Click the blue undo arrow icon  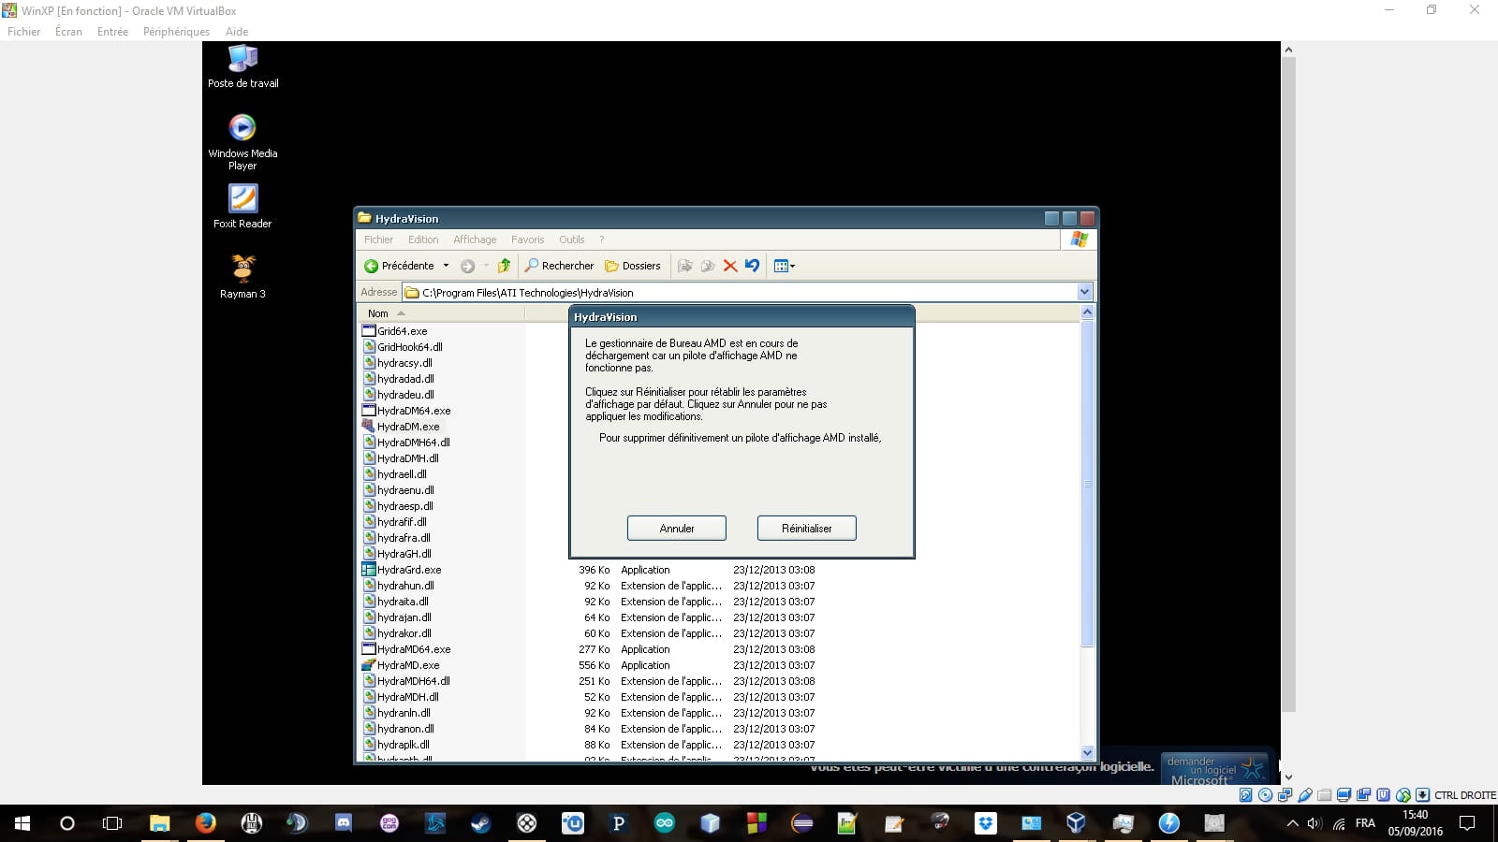click(x=752, y=266)
